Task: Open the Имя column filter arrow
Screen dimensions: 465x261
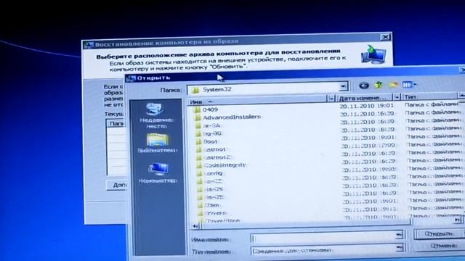Action: tap(331, 99)
